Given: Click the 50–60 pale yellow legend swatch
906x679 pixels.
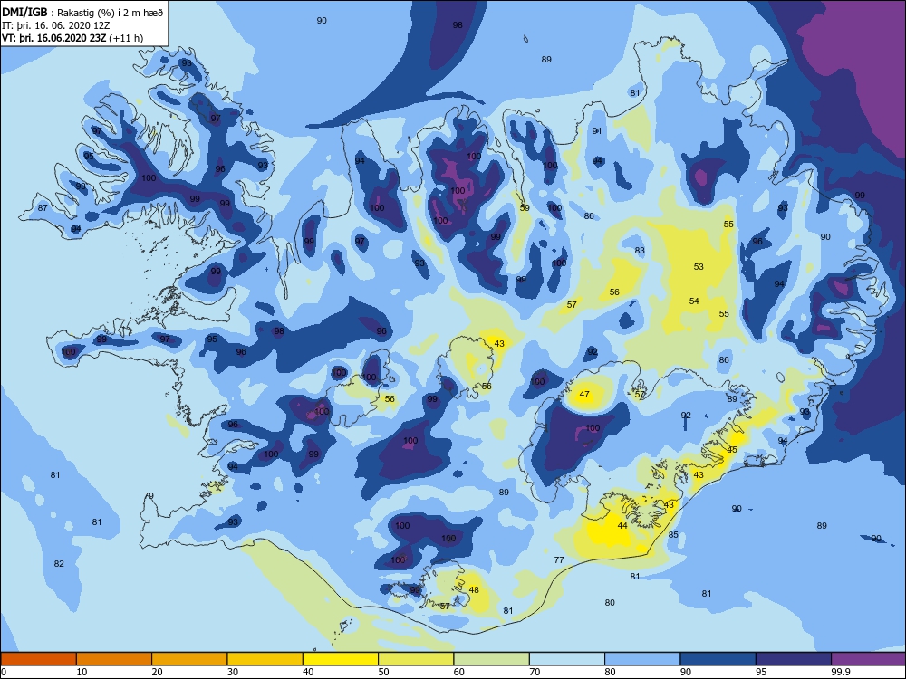Looking at the screenshot, I should [416, 659].
